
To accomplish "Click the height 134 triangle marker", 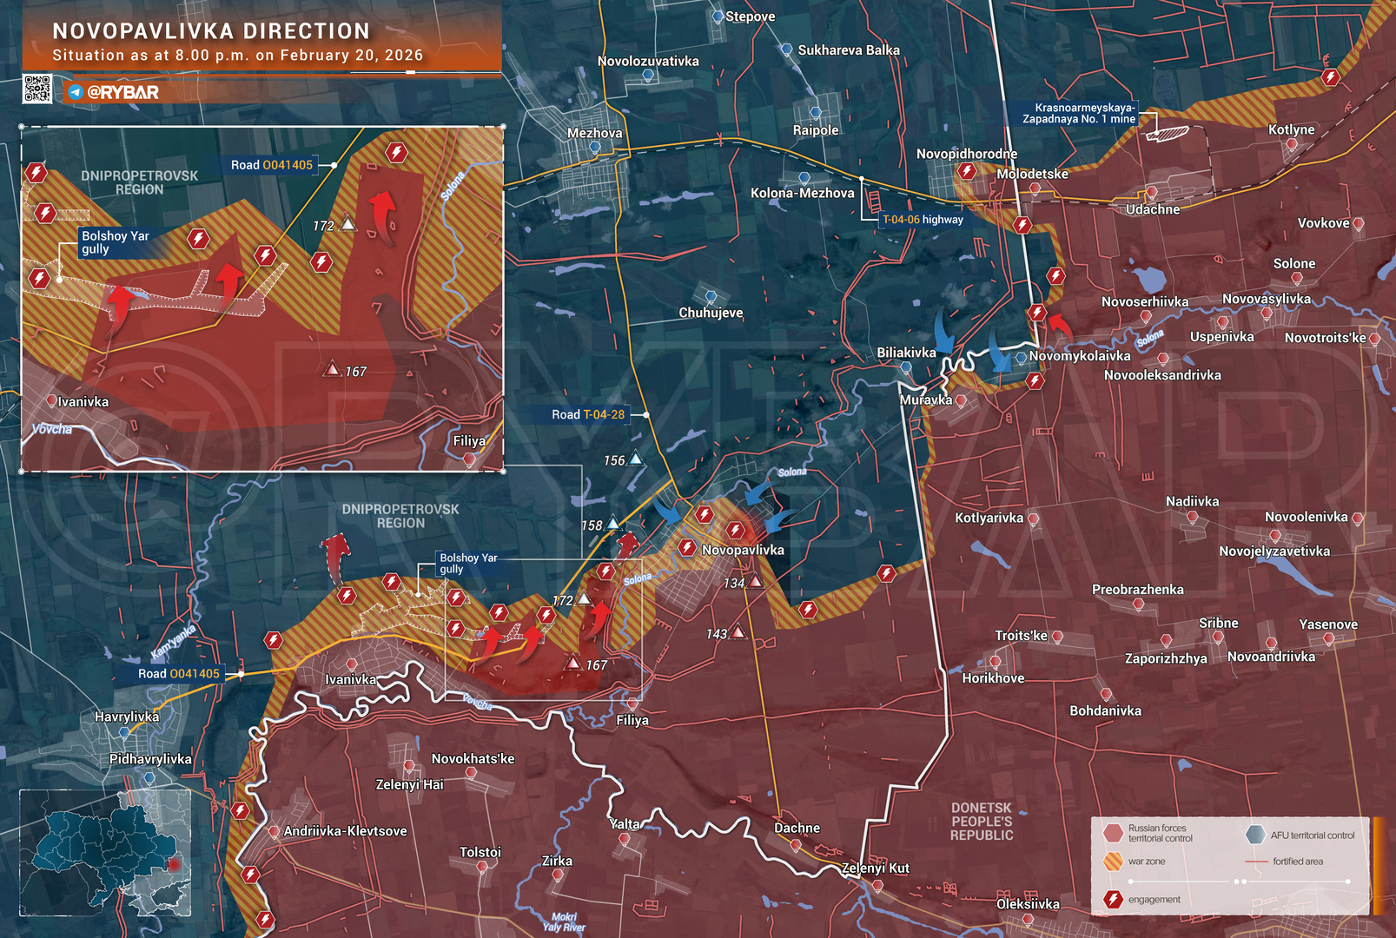I will [x=756, y=582].
